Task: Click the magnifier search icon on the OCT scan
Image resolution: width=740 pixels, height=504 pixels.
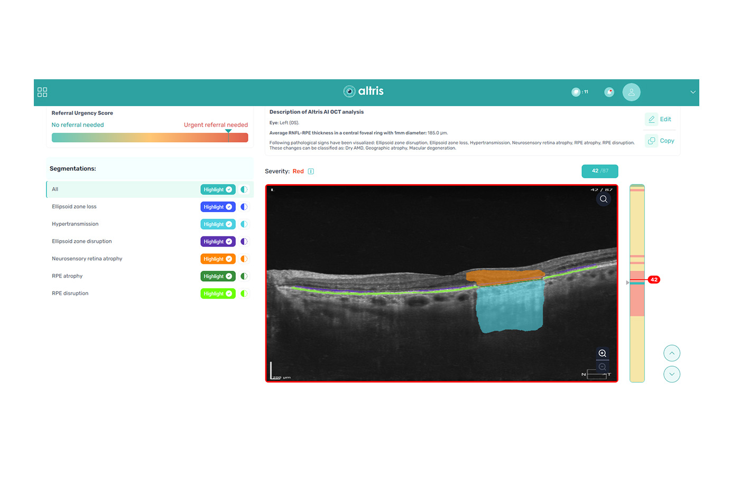Action: coord(604,199)
